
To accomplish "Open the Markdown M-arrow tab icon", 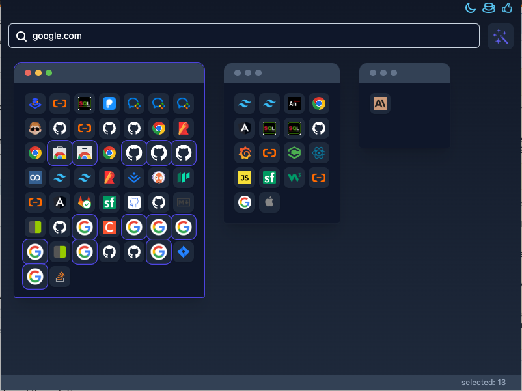I will click(184, 202).
